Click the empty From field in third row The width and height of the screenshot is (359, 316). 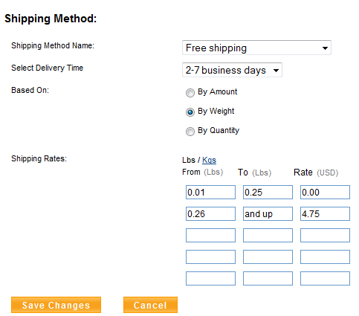[210, 235]
